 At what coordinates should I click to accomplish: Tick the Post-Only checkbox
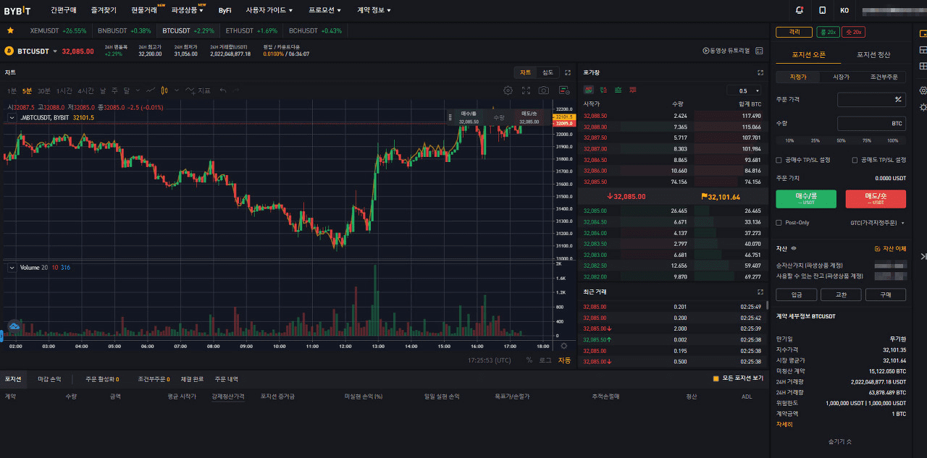[779, 223]
